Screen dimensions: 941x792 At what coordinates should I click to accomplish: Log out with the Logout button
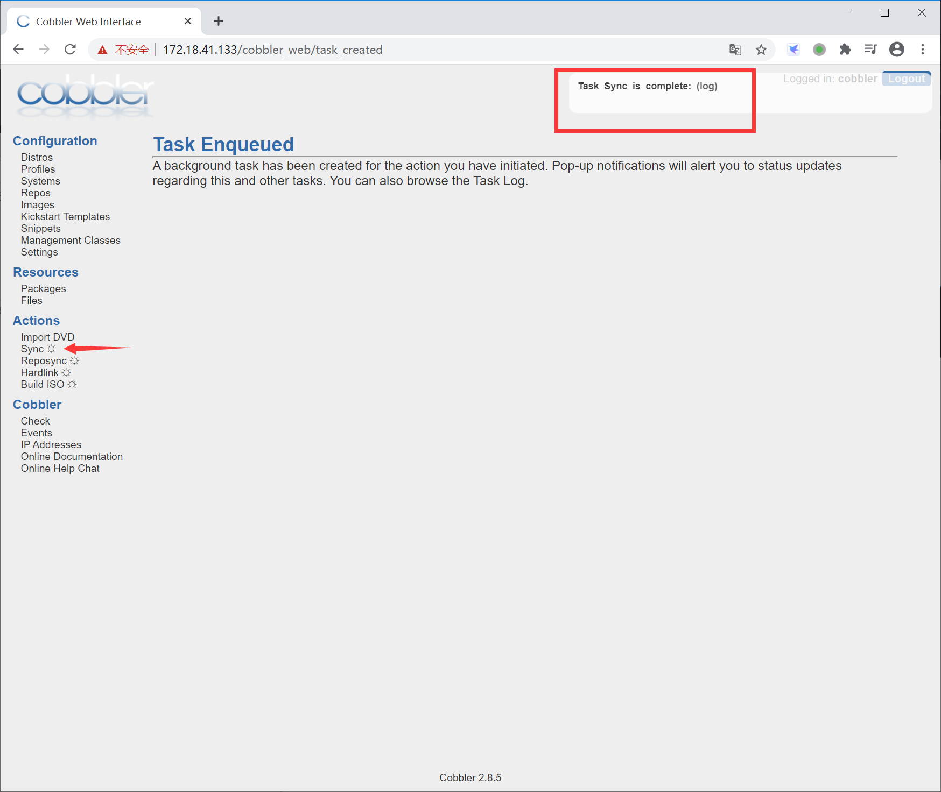point(907,79)
